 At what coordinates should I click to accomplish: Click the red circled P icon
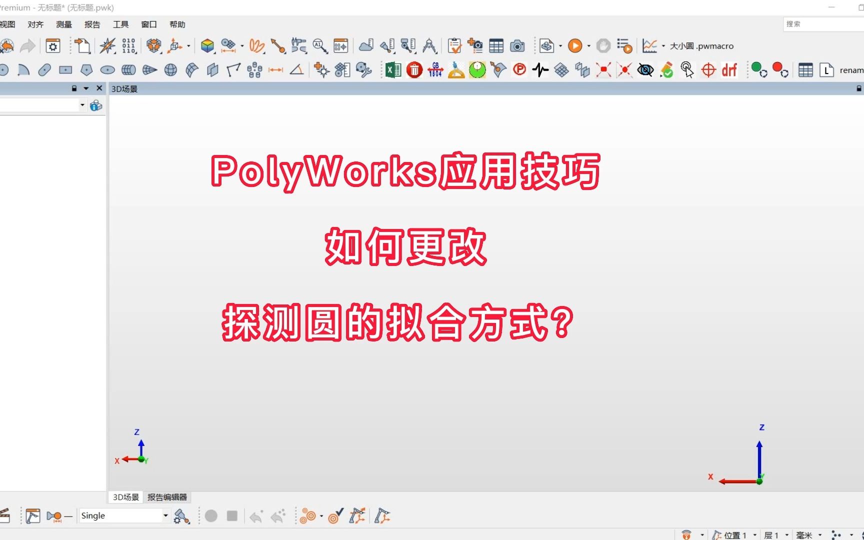pos(519,69)
